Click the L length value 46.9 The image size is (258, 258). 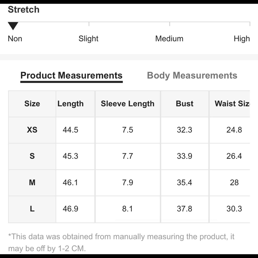70,209
